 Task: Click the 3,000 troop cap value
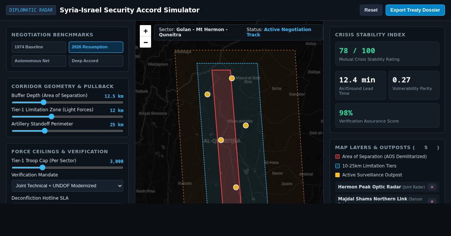pos(117,161)
